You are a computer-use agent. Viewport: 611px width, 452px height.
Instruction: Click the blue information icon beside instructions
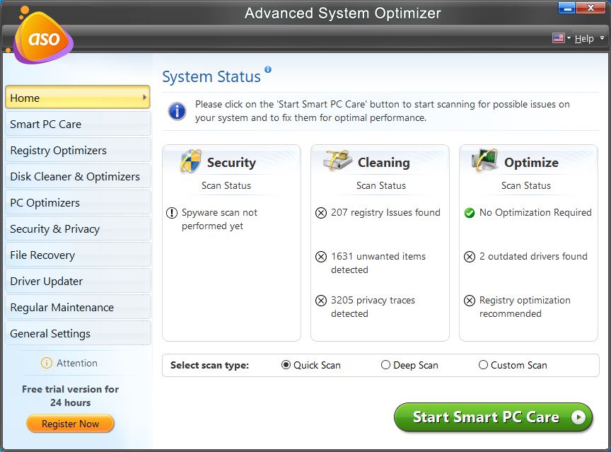click(x=177, y=111)
